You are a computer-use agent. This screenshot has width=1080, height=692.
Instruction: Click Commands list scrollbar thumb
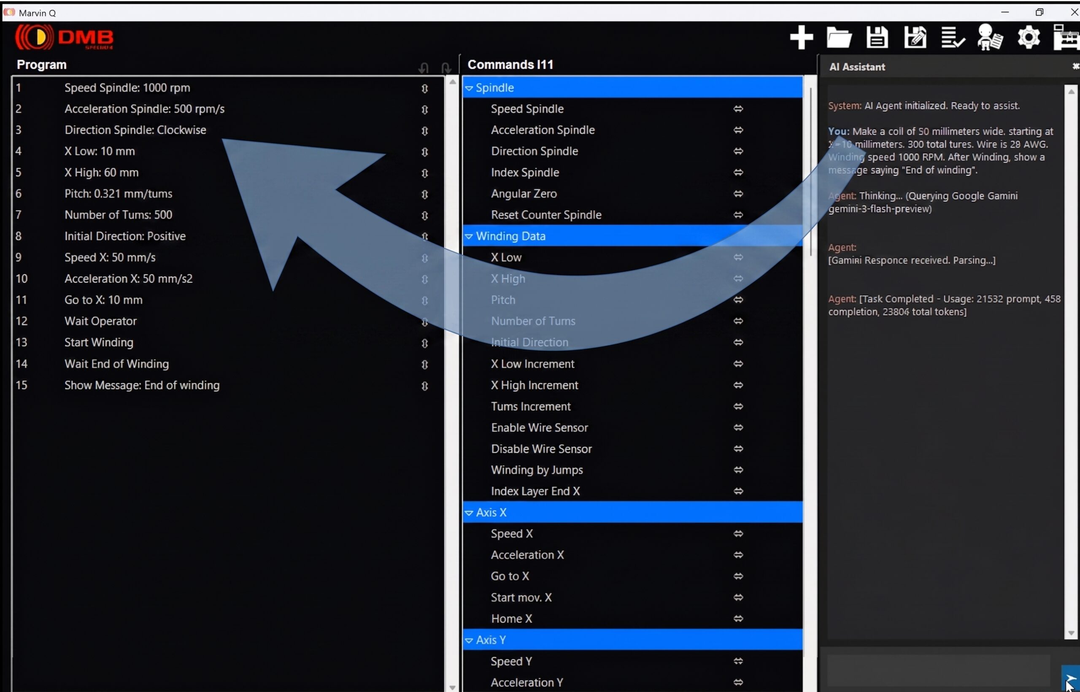810,172
